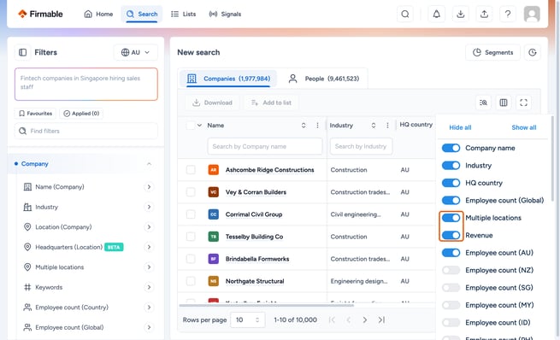Click the Northgate Structural logo
560x340 pixels.
pyautogui.click(x=213, y=281)
